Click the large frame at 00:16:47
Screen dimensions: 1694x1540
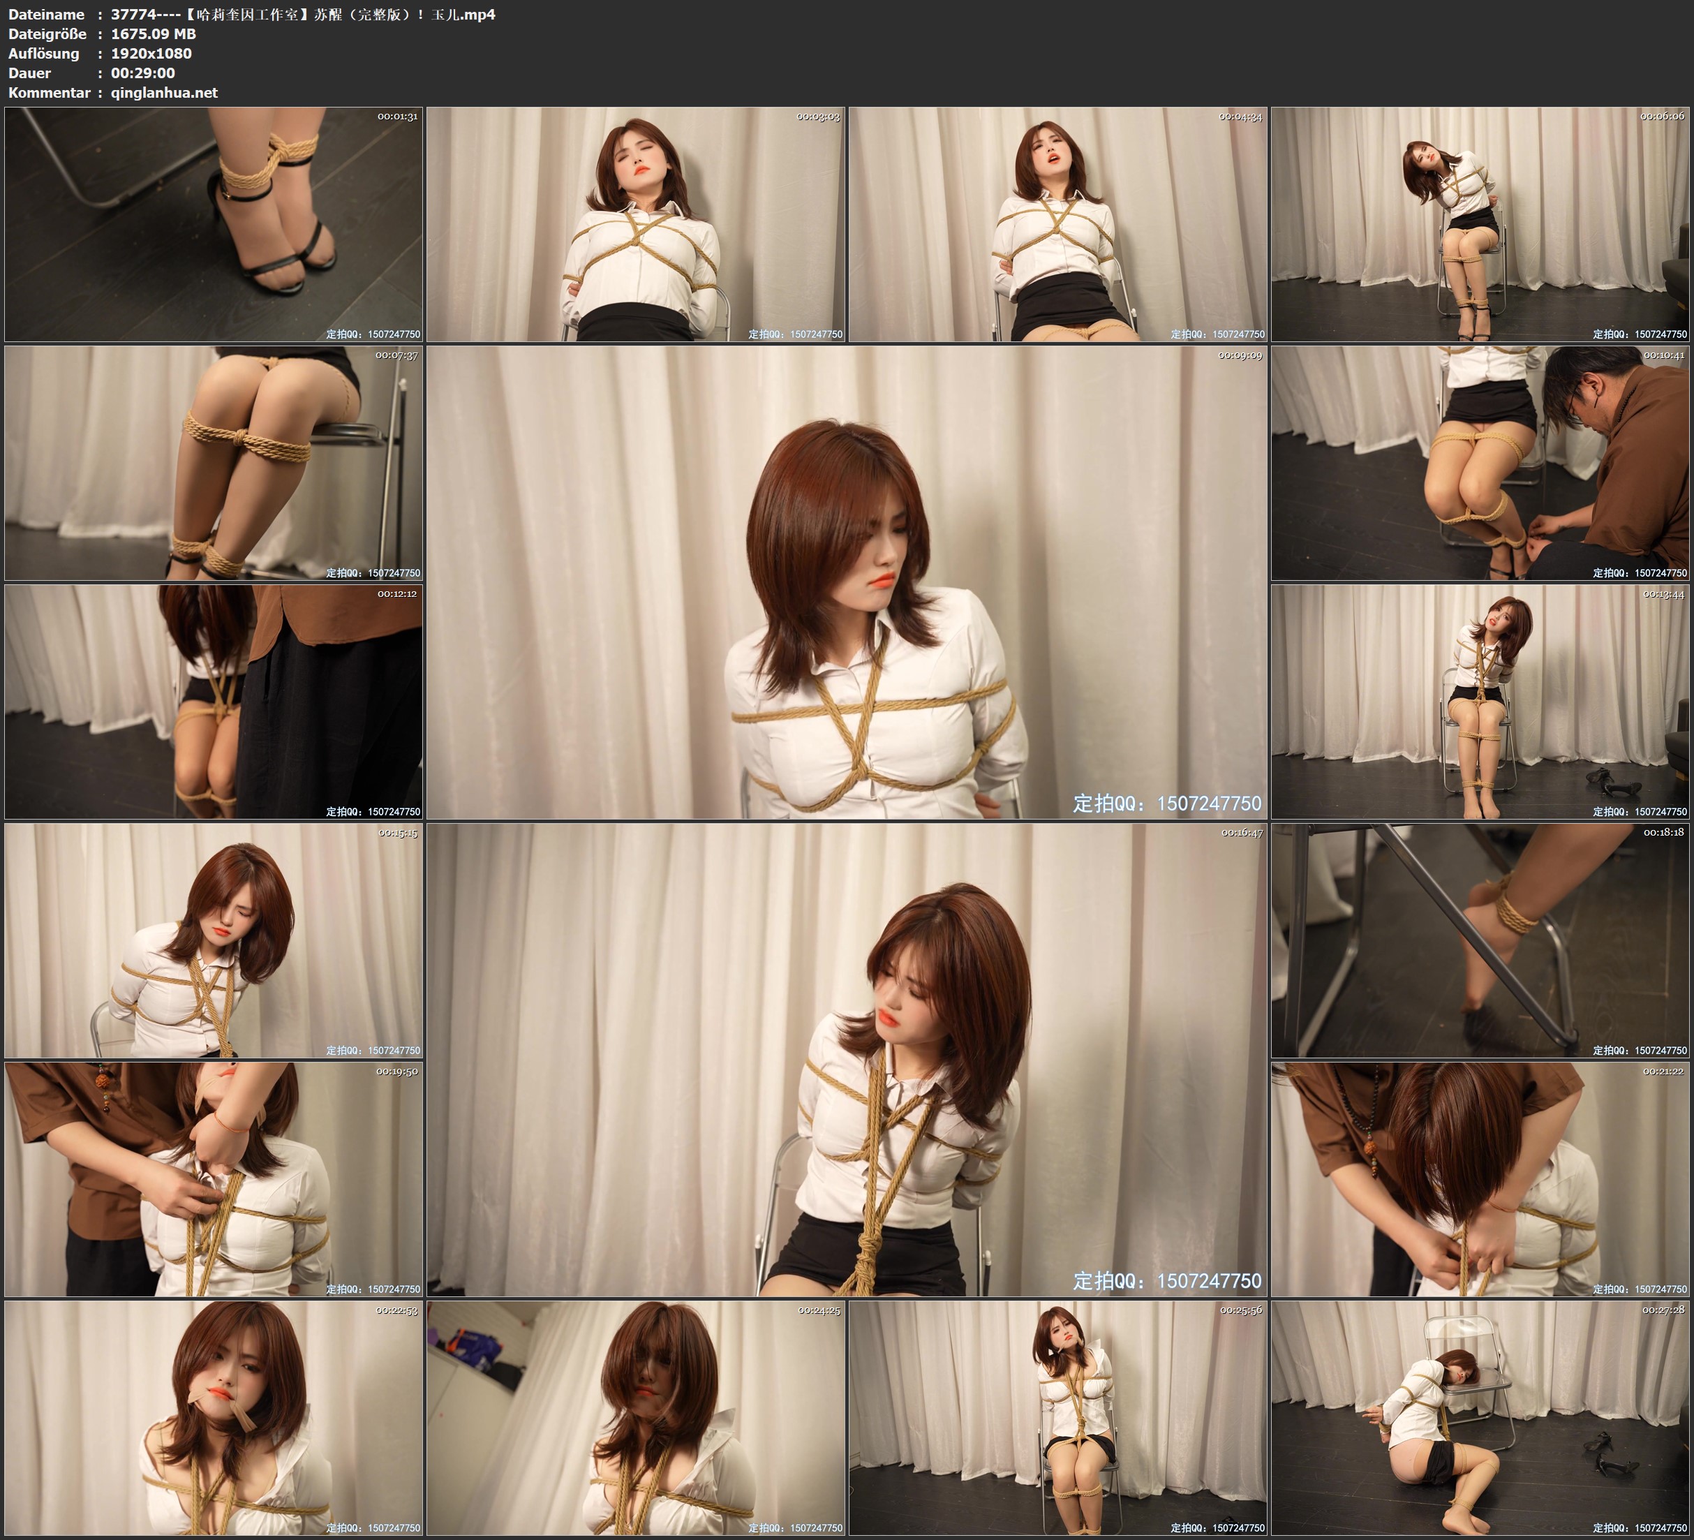pos(846,1060)
